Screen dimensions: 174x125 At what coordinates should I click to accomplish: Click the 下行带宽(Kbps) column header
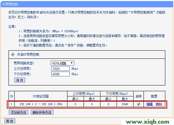pyautogui.click(x=117, y=94)
